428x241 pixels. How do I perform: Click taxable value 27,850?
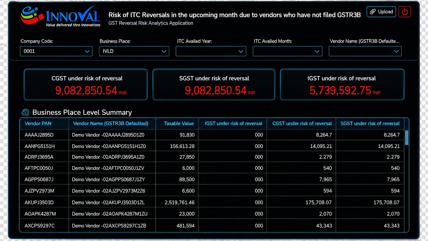(187, 157)
